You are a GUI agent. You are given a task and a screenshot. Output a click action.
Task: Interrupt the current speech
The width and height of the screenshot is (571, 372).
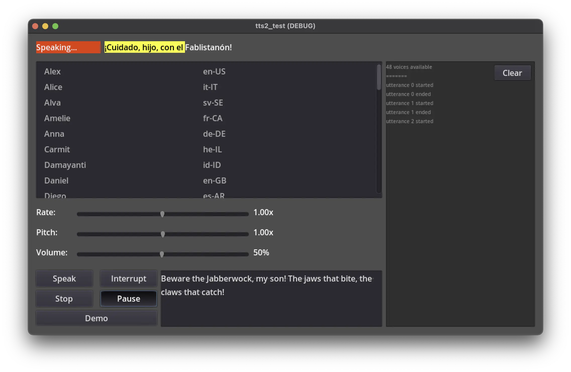[x=128, y=278]
